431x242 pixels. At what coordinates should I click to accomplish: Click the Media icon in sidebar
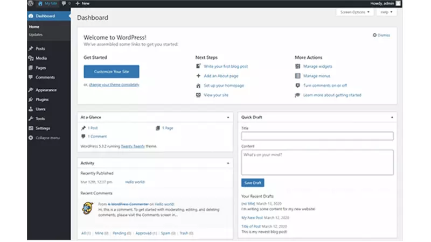coord(31,58)
